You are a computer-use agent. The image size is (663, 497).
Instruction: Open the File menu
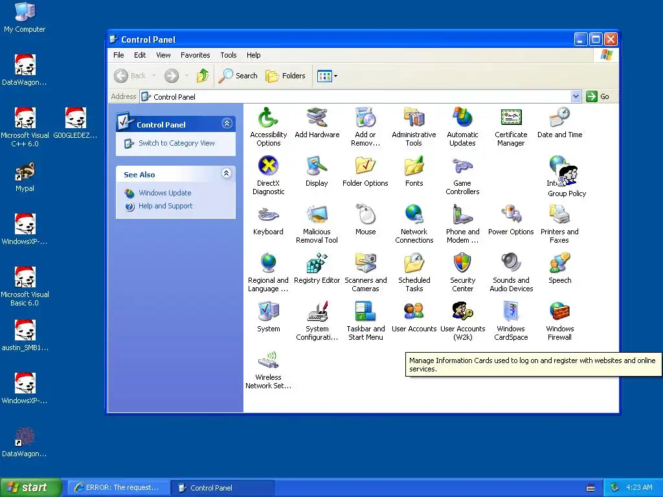tap(119, 55)
